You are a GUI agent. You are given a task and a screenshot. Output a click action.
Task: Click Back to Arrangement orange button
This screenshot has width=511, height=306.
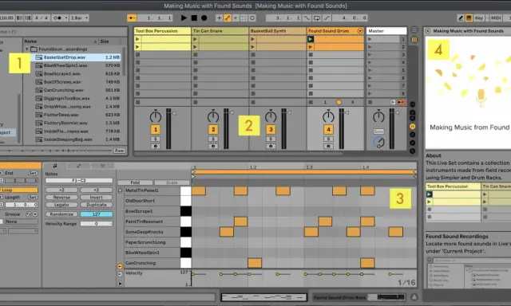coord(401,103)
